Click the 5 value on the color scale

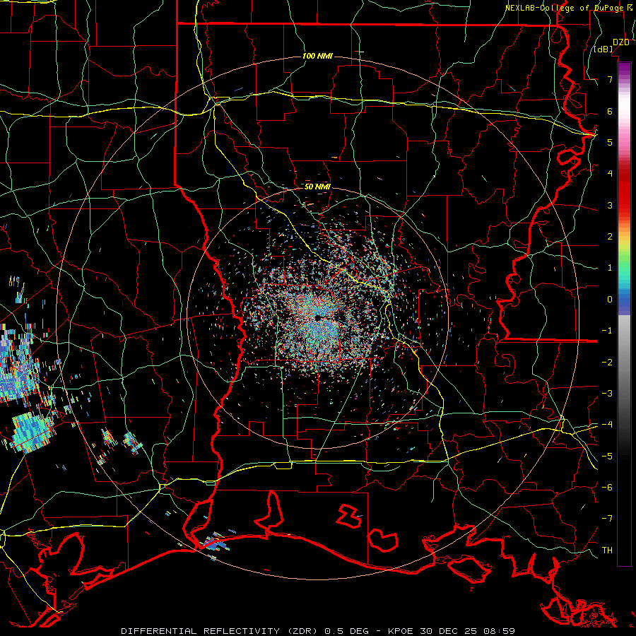coord(610,142)
